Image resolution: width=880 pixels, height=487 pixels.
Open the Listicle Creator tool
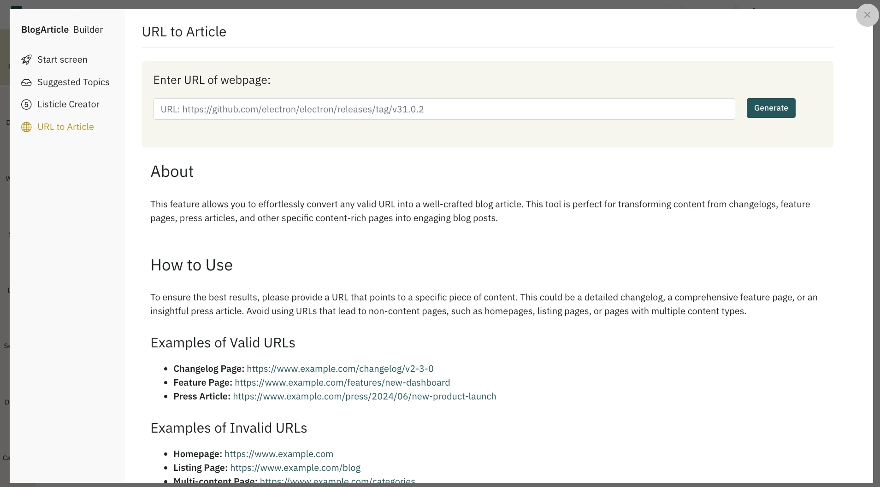(x=69, y=104)
